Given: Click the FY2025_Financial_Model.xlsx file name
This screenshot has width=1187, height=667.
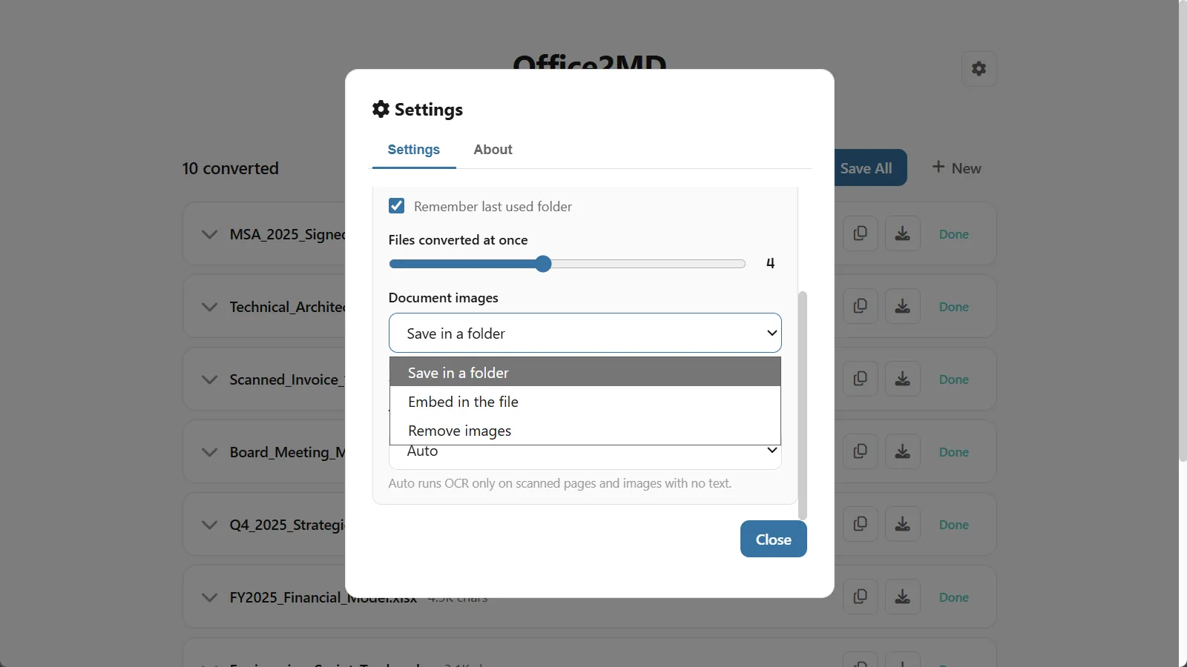Looking at the screenshot, I should click(323, 597).
